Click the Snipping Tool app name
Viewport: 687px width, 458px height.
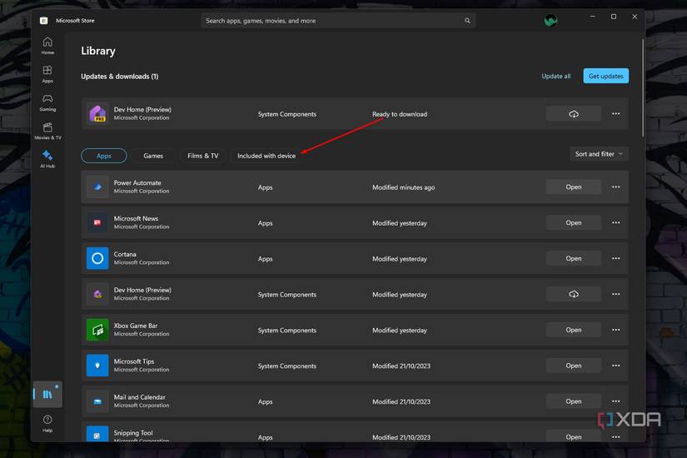[133, 433]
